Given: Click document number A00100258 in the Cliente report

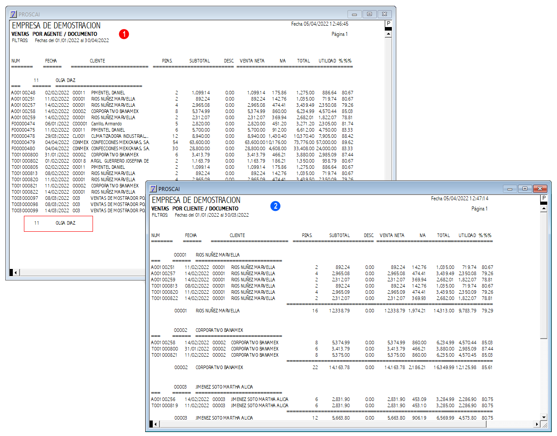Looking at the screenshot, I should point(163,343).
